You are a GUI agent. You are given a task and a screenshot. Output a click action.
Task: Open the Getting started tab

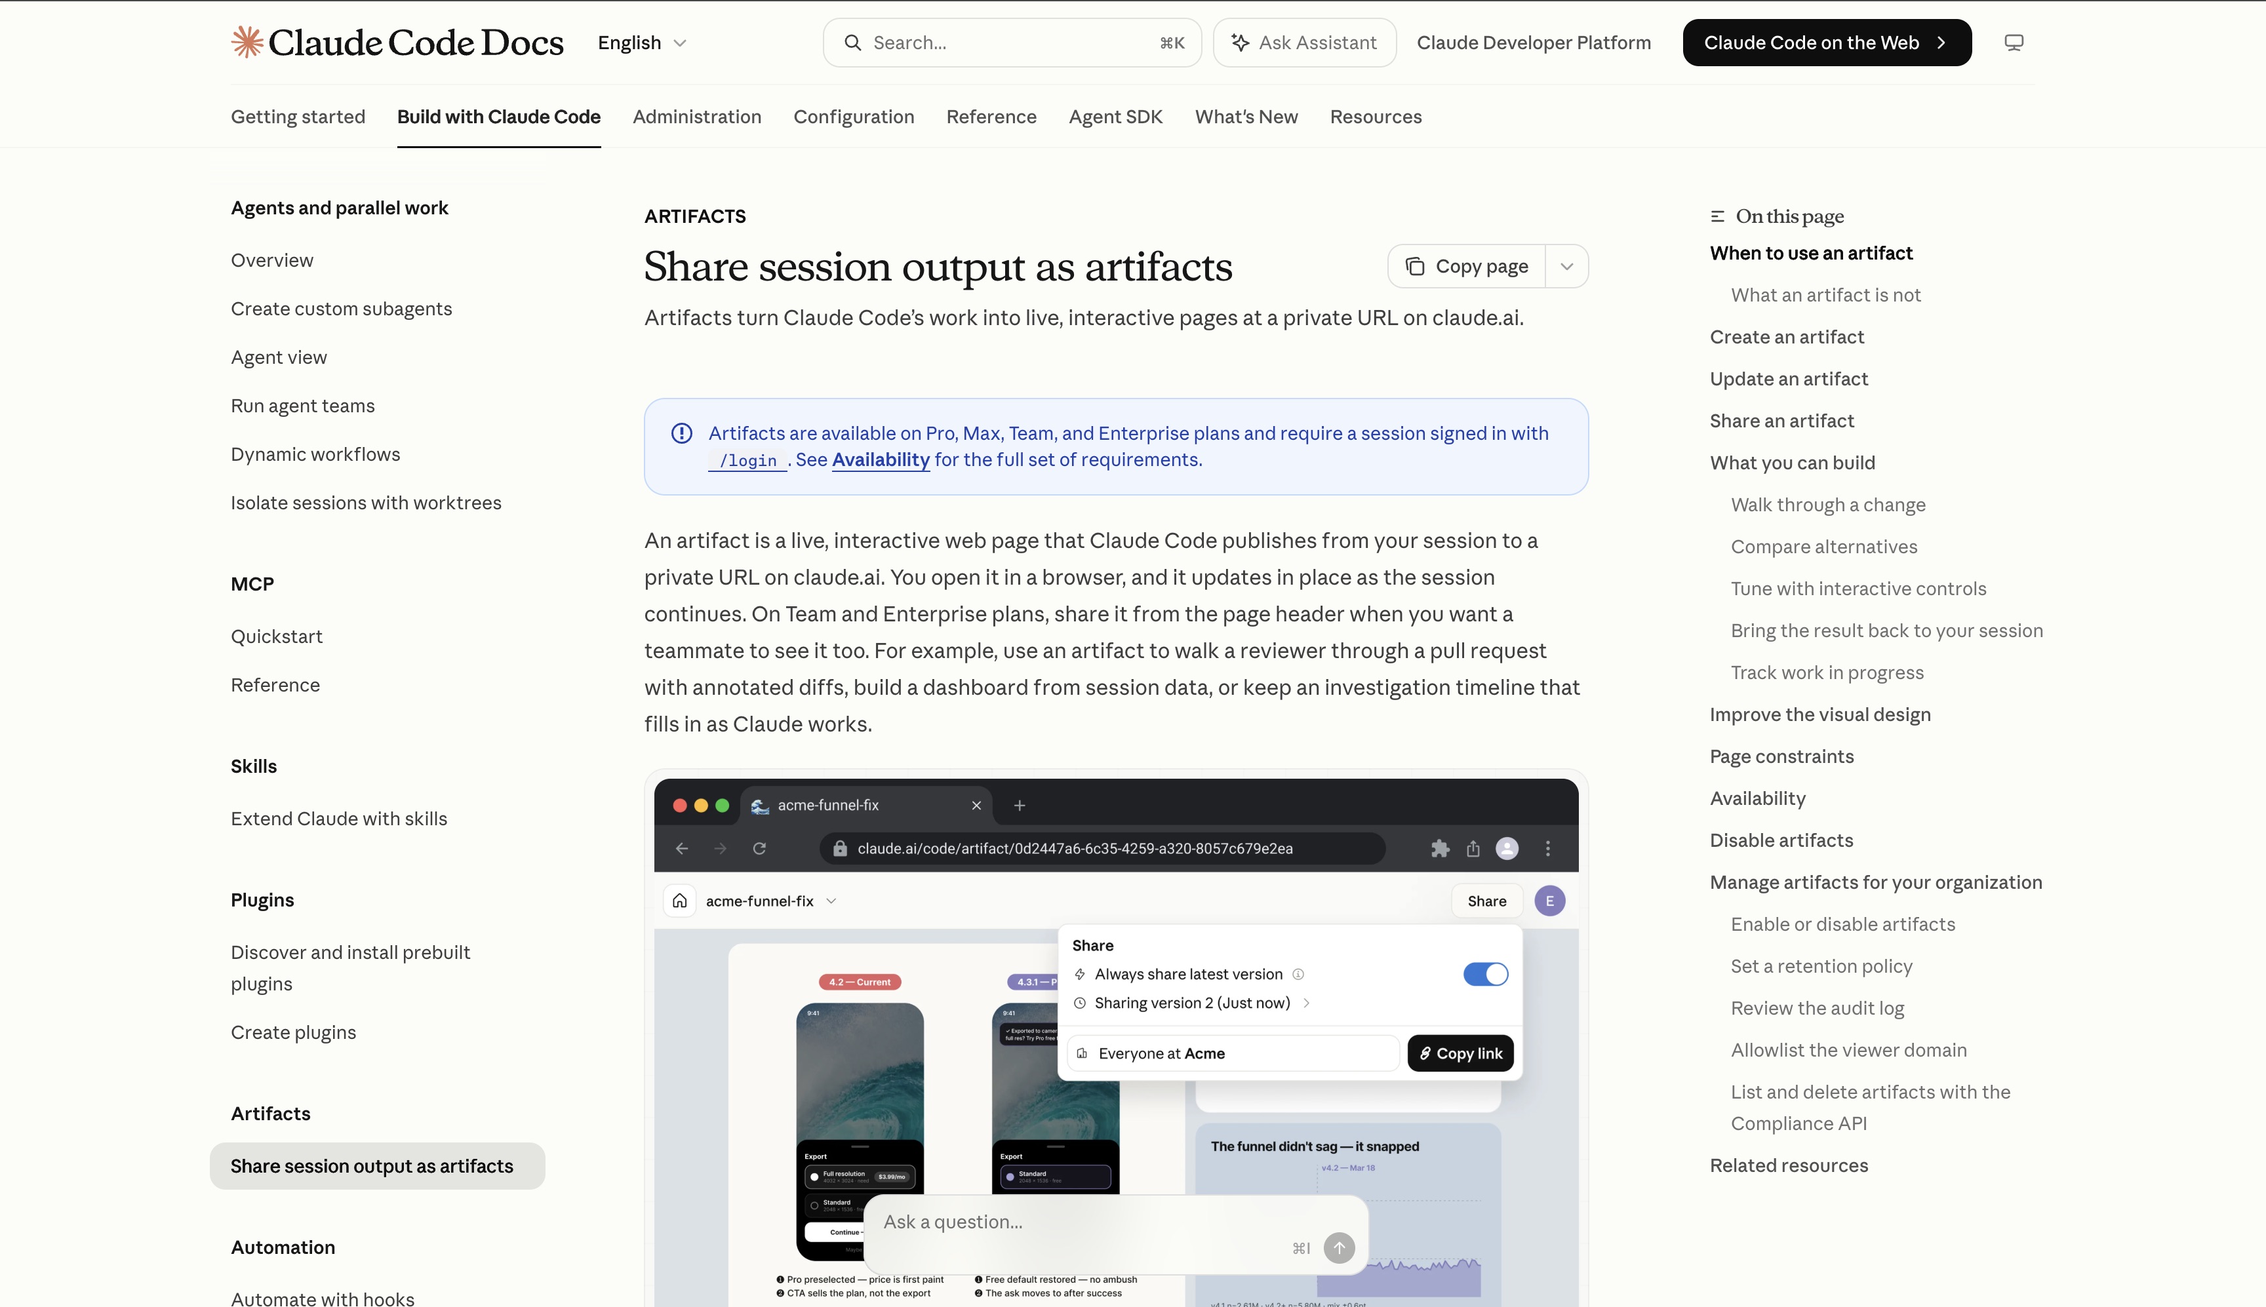coord(298,117)
